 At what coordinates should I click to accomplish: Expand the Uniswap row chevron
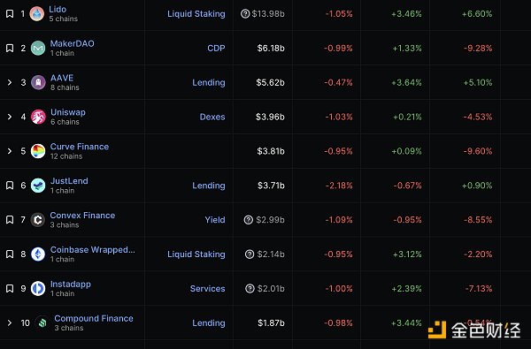pos(10,117)
